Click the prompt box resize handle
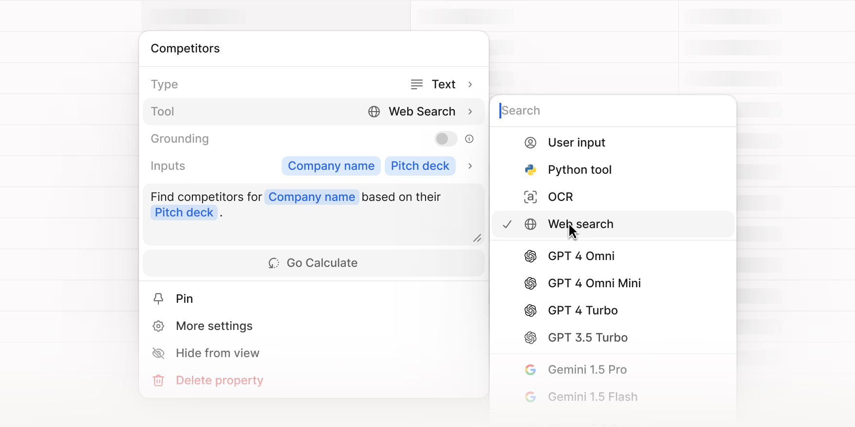Viewport: 855px width, 427px height. click(x=477, y=238)
